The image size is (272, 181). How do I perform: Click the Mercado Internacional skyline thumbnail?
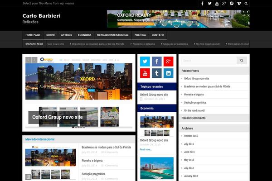point(50,157)
